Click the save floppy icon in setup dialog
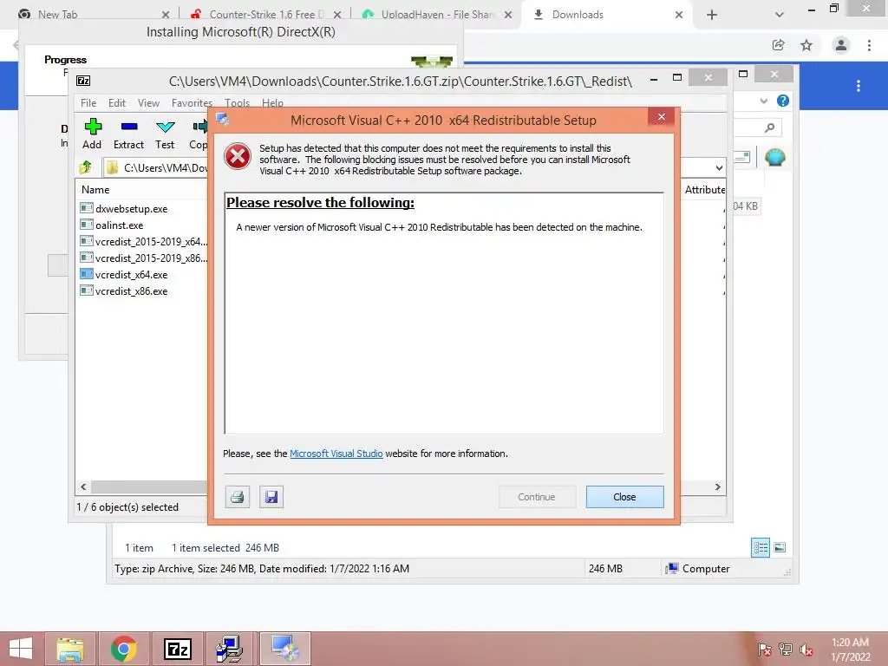Image resolution: width=888 pixels, height=666 pixels. (x=271, y=497)
